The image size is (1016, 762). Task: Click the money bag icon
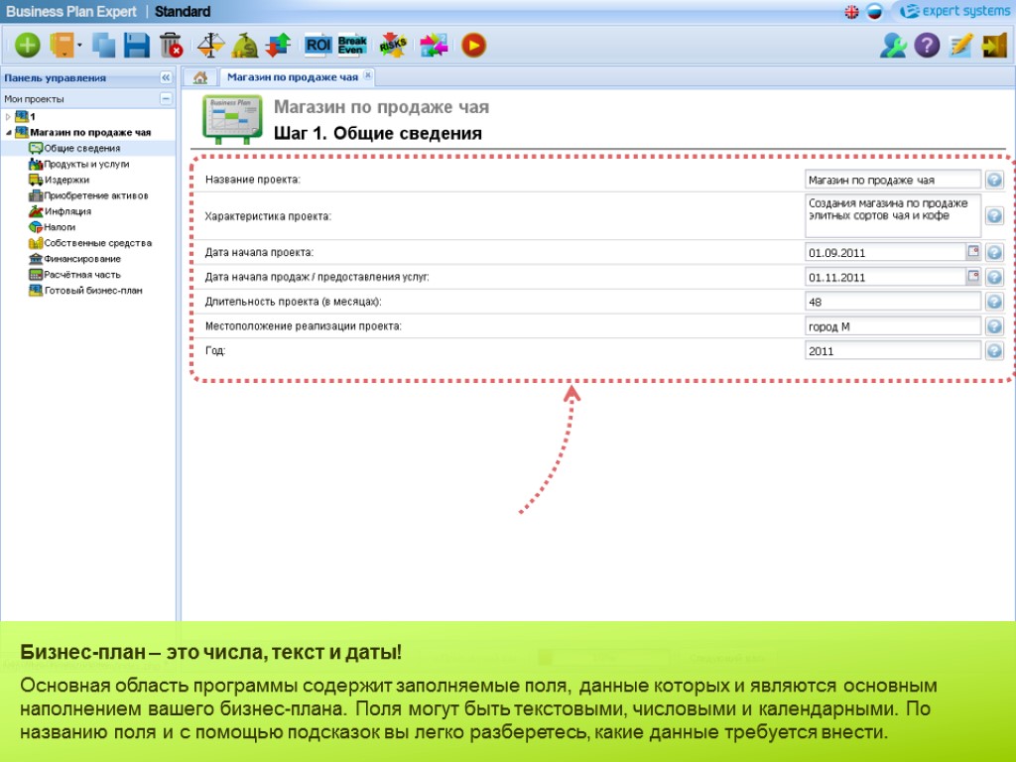[x=245, y=46]
